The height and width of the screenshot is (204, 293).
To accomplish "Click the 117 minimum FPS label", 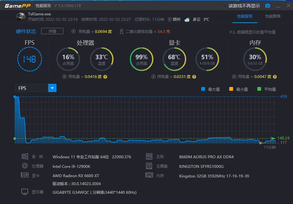I will coord(283,143).
